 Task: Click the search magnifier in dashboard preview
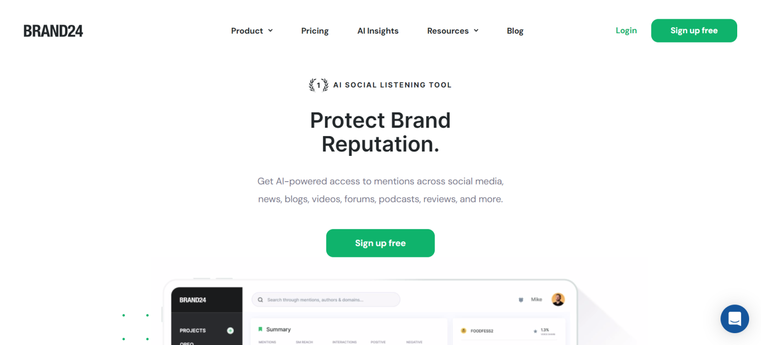(x=261, y=300)
